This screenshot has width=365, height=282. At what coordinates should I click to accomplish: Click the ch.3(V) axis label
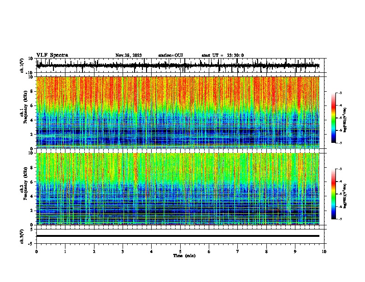coord(22,236)
